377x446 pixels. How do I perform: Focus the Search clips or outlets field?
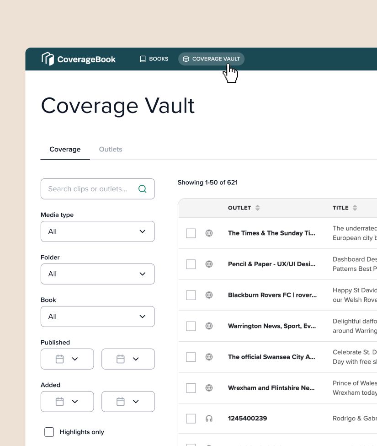click(98, 189)
